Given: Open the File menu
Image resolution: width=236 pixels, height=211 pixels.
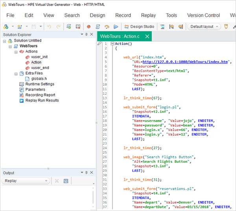Looking at the screenshot, I should pos(10,15).
